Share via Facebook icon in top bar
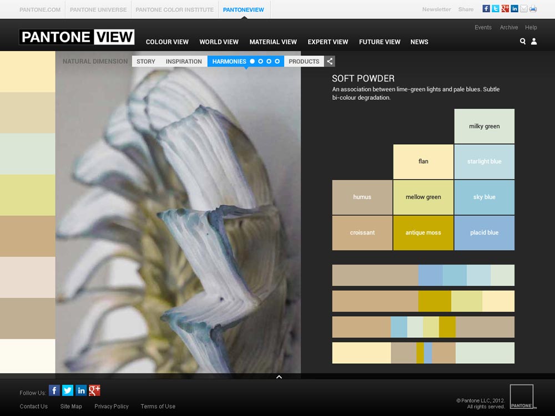Viewport: 555px width, 416px height. pyautogui.click(x=486, y=9)
